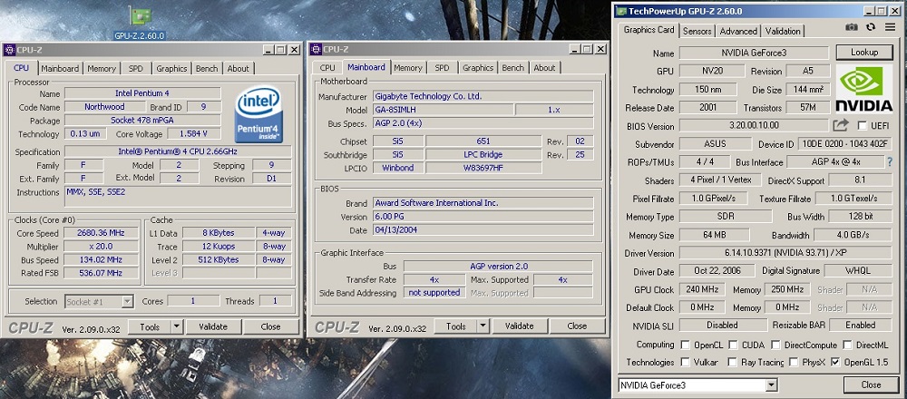Click the Rated FSB value 536.07 MHz
Image resolution: width=907 pixels, height=399 pixels.
[102, 273]
